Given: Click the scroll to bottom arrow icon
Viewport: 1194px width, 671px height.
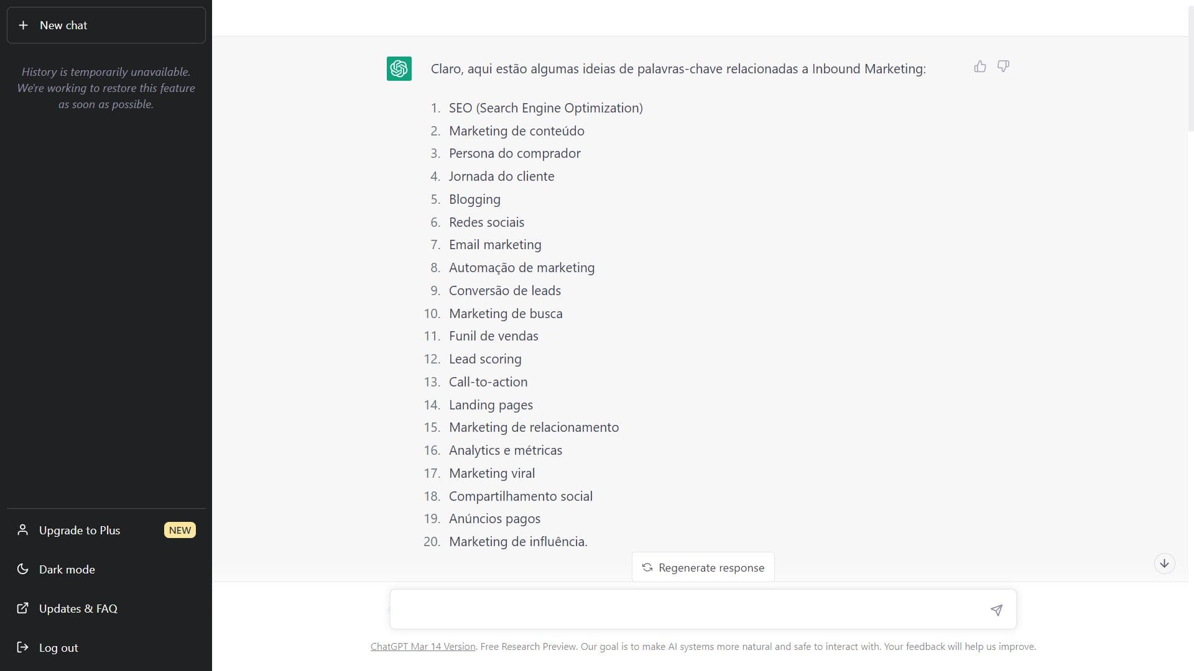Looking at the screenshot, I should [x=1164, y=564].
